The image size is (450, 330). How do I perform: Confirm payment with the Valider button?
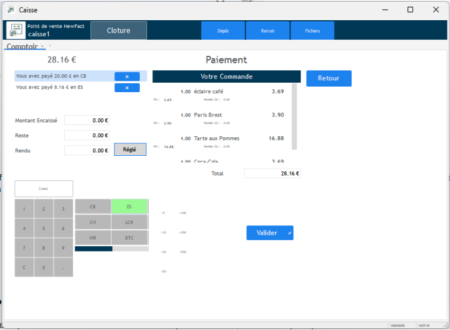[x=270, y=233]
